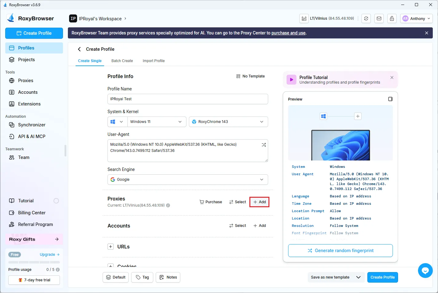Click the back arrow beside Create Profile
Viewport: 438px width, 293px height.
coord(80,49)
